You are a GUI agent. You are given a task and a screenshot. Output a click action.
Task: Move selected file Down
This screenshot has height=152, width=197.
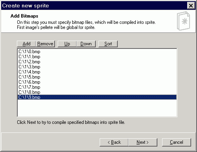(x=86, y=44)
